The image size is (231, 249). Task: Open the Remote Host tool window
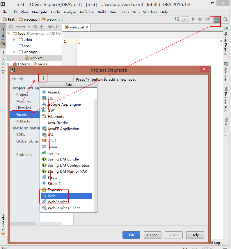[x=226, y=100]
